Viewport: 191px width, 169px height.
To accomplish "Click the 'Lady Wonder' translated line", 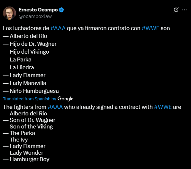I will pyautogui.click(x=23, y=153).
